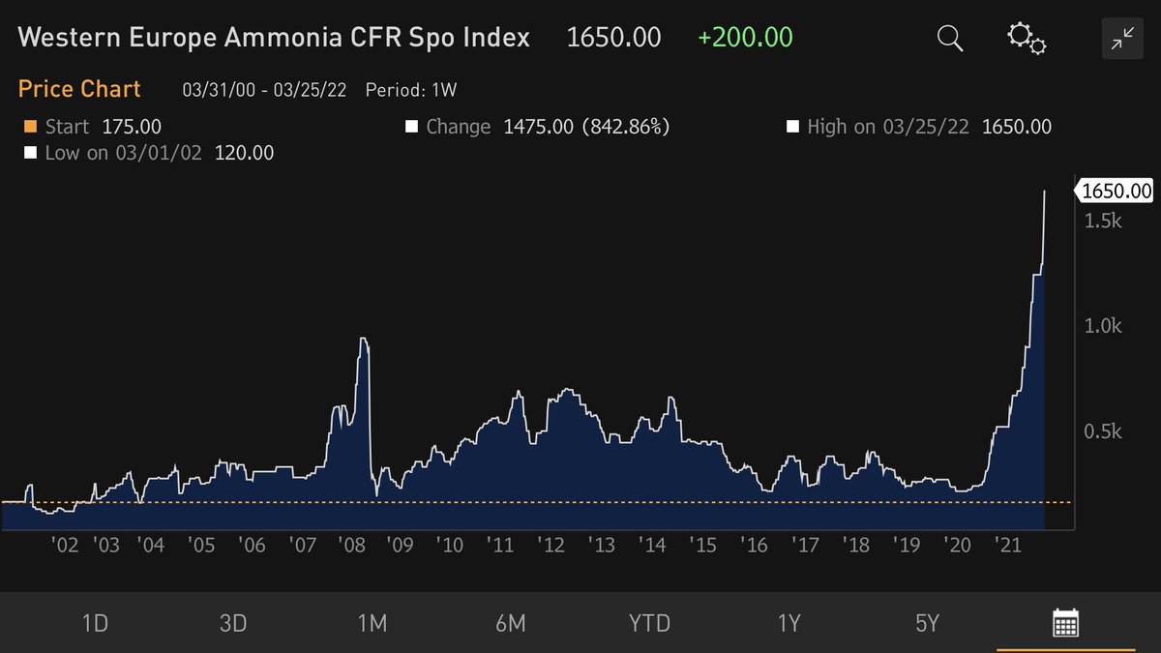Image resolution: width=1161 pixels, height=653 pixels.
Task: Click the 1.5k y-axis label
Action: 1102,221
